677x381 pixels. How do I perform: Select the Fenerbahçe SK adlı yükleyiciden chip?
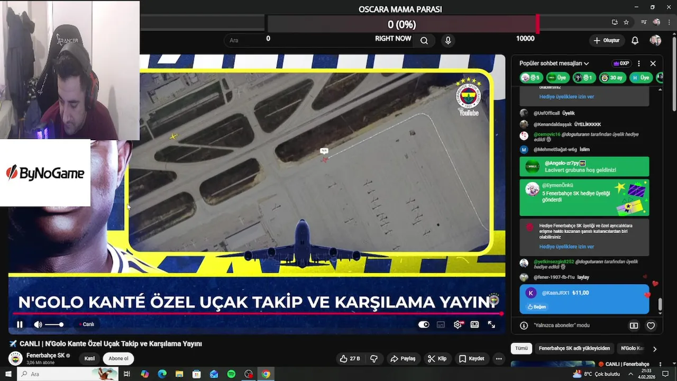click(x=574, y=348)
